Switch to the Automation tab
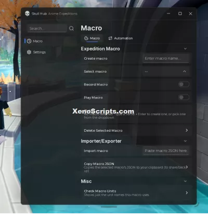Viewport: 208px width, 222px height. (x=121, y=38)
